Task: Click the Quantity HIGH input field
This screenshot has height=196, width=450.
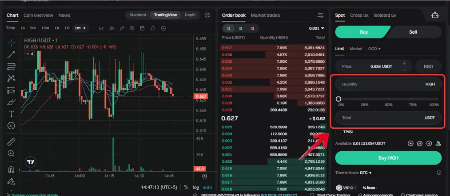Action: coord(388,85)
